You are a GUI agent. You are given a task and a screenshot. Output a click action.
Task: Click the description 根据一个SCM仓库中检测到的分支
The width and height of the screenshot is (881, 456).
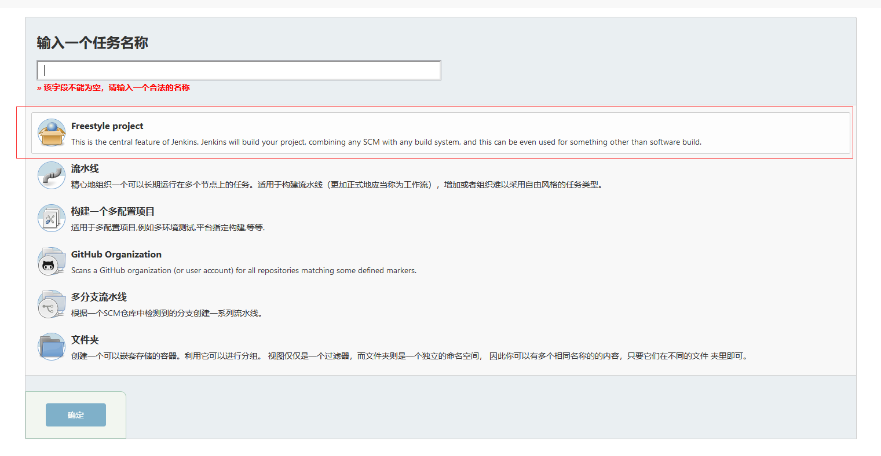(x=167, y=313)
